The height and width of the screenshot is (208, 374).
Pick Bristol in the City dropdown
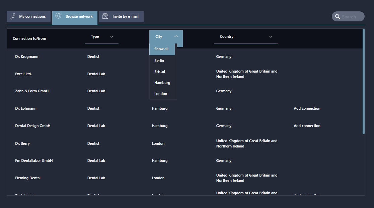pos(160,72)
